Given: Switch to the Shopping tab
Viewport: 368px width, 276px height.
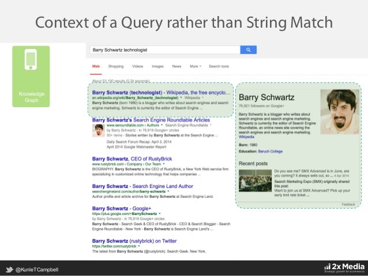Looking at the screenshot, I should [x=116, y=66].
